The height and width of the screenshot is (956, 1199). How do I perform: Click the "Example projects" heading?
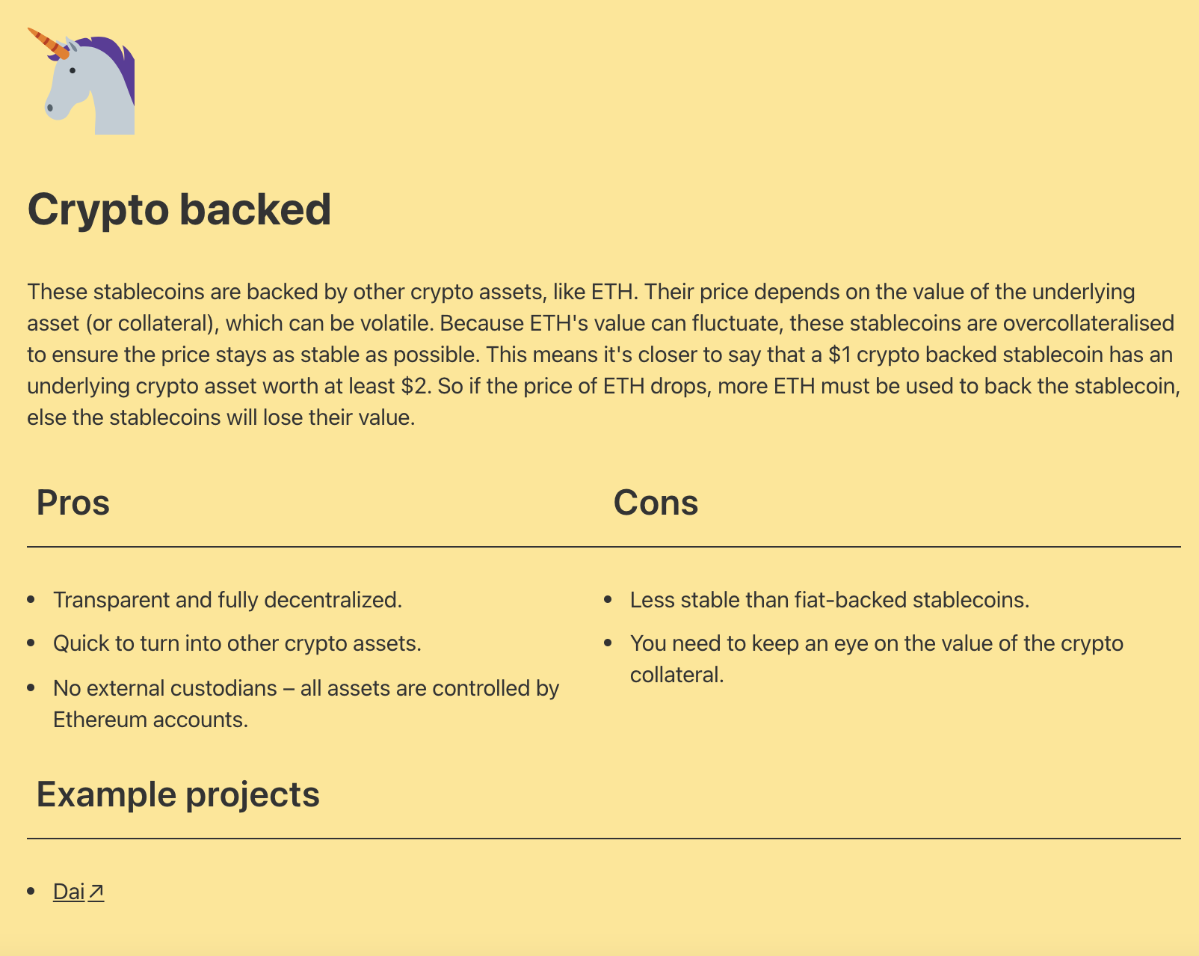pos(178,794)
